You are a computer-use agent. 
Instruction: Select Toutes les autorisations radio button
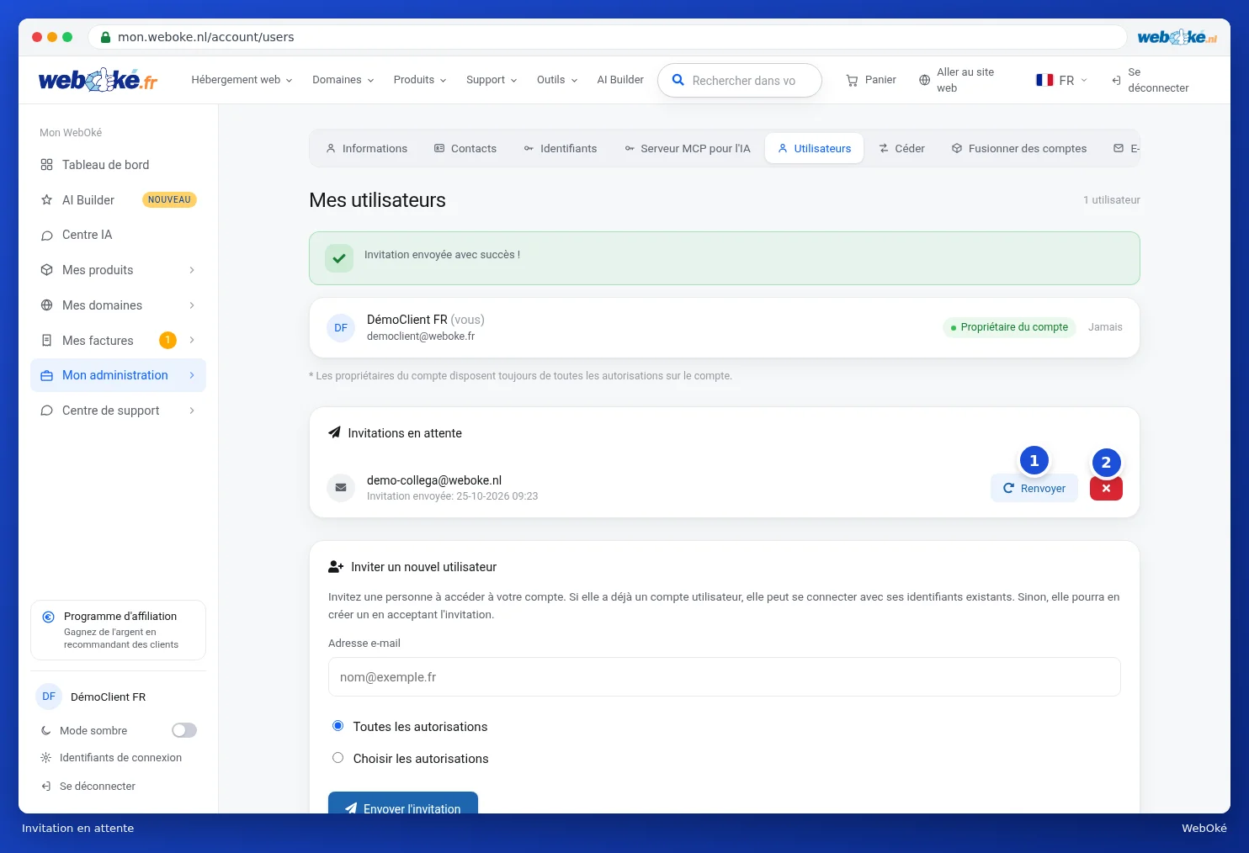(x=337, y=725)
